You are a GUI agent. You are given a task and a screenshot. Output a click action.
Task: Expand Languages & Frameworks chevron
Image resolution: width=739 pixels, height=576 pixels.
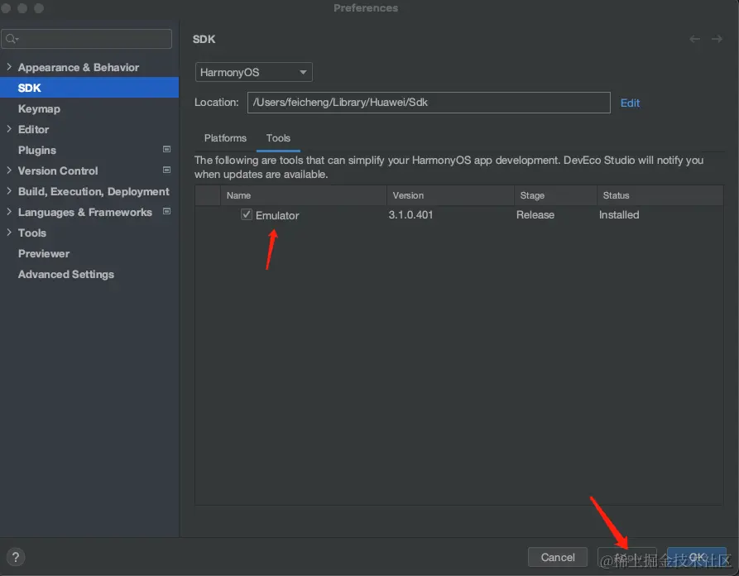[x=9, y=212]
